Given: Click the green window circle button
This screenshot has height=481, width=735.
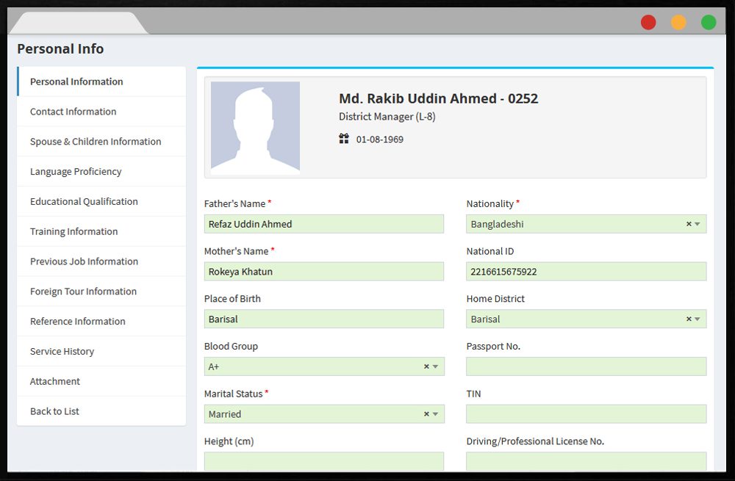Looking at the screenshot, I should [709, 22].
